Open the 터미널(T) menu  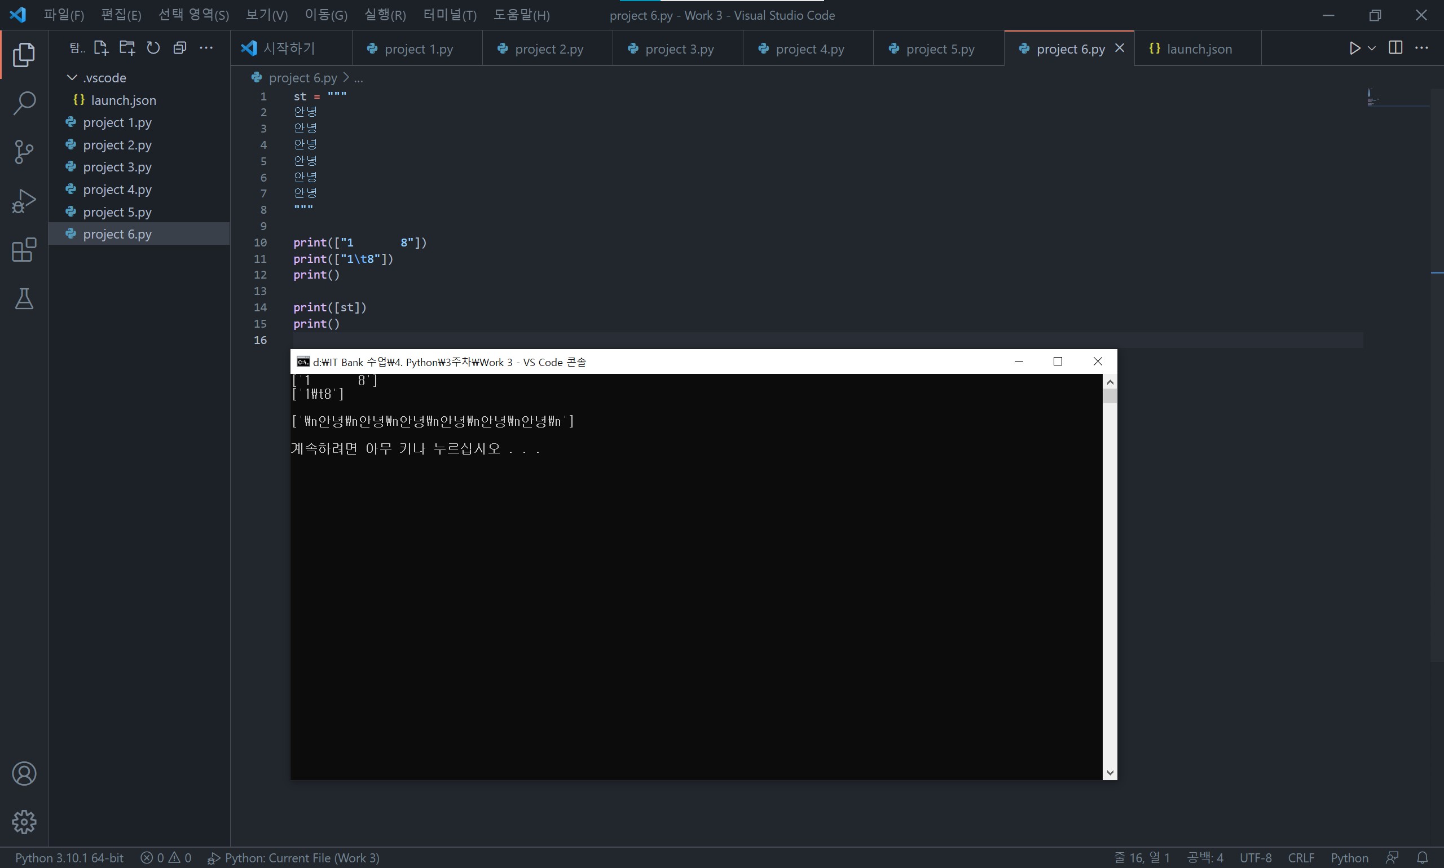pyautogui.click(x=449, y=15)
